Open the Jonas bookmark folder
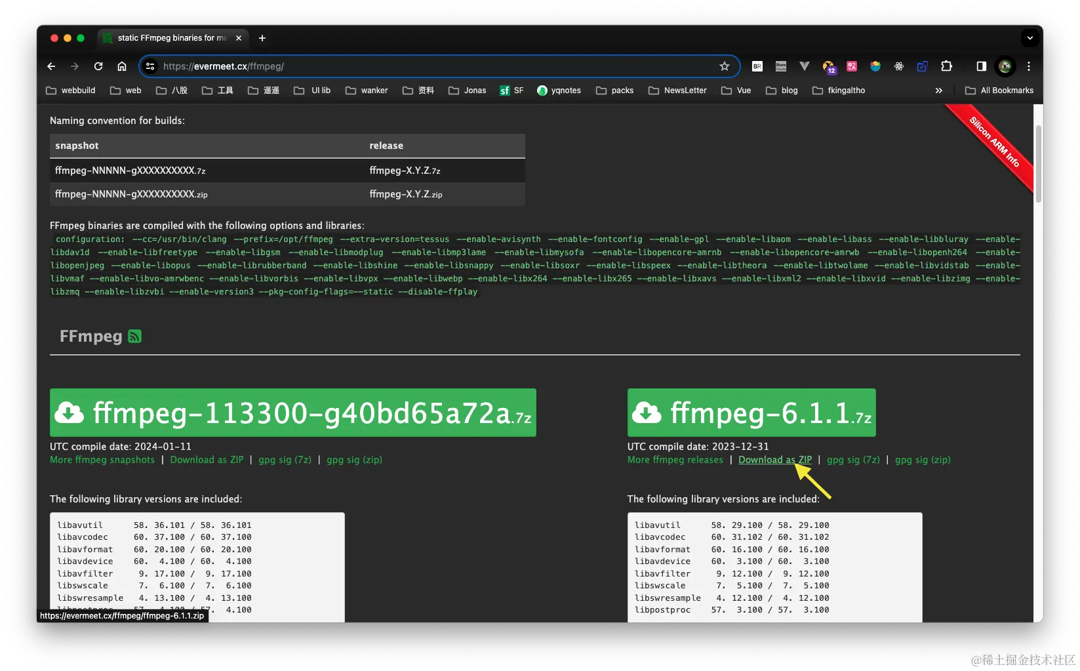 click(468, 91)
